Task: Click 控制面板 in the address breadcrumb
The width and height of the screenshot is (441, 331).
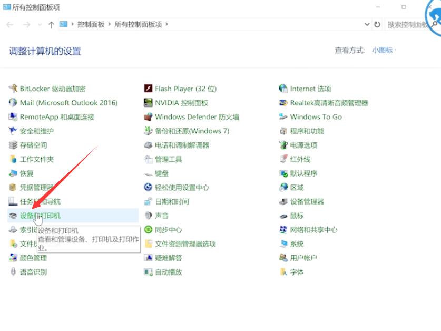Action: [91, 24]
